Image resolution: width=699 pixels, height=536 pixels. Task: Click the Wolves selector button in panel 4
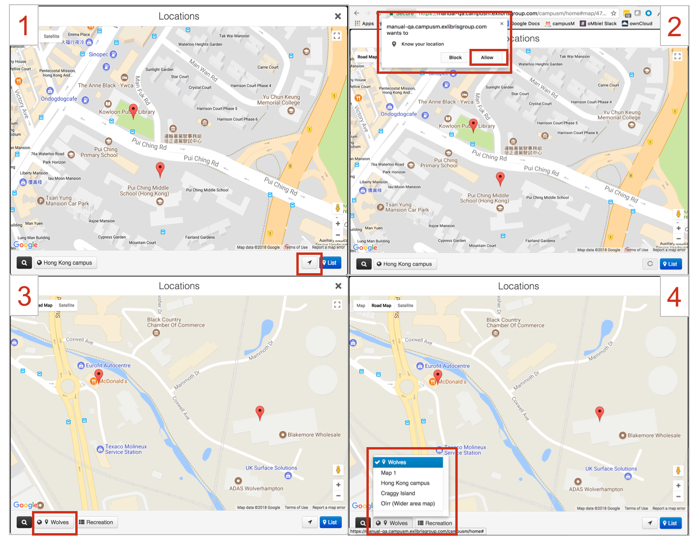[392, 523]
